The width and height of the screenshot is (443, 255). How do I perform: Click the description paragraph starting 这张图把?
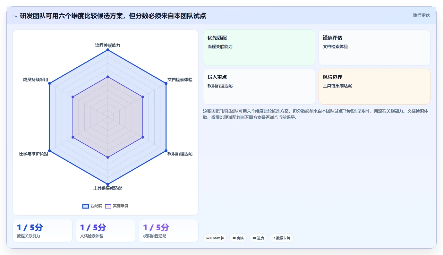coord(316,114)
